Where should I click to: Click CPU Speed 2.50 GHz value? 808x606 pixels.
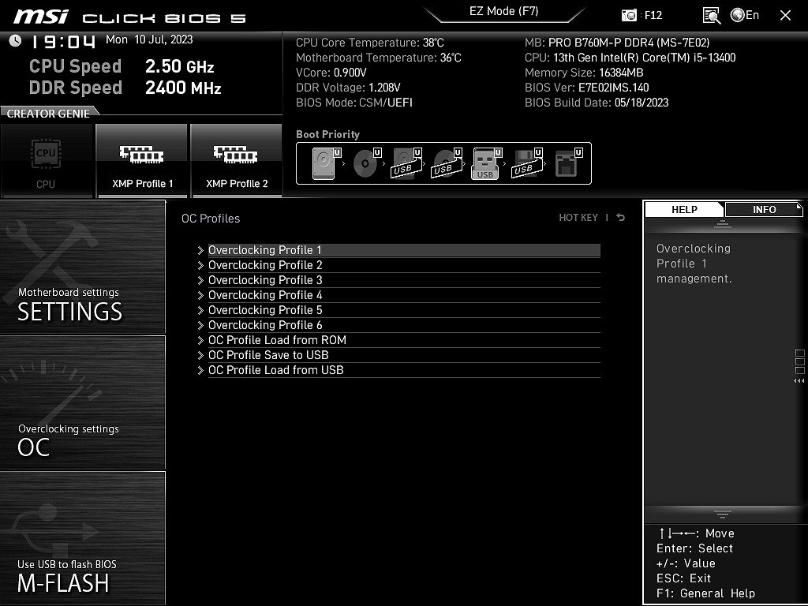coord(179,66)
